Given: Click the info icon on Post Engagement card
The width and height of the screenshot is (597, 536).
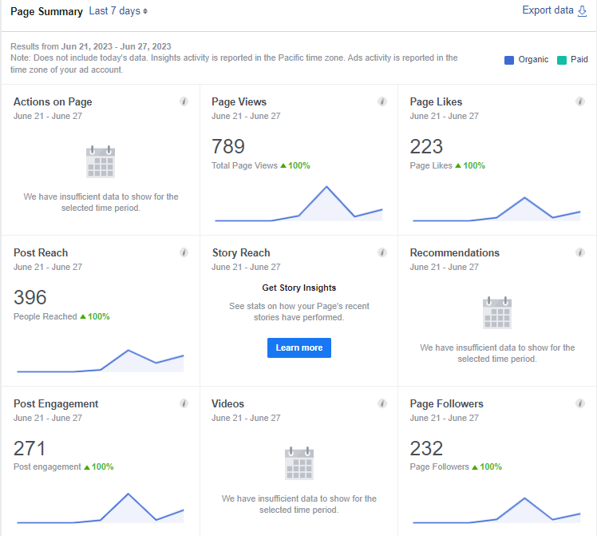Looking at the screenshot, I should pyautogui.click(x=184, y=403).
